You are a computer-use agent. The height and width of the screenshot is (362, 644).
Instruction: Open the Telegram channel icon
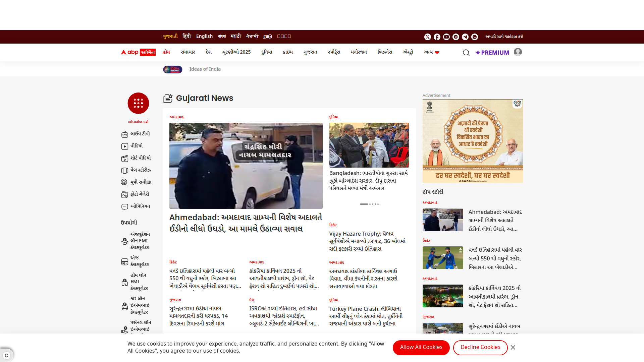pos(465,37)
